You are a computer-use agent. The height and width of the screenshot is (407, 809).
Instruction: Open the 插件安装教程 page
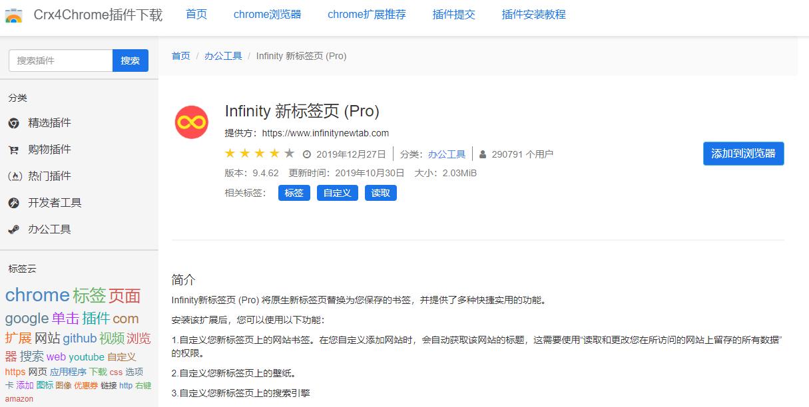[x=533, y=14]
